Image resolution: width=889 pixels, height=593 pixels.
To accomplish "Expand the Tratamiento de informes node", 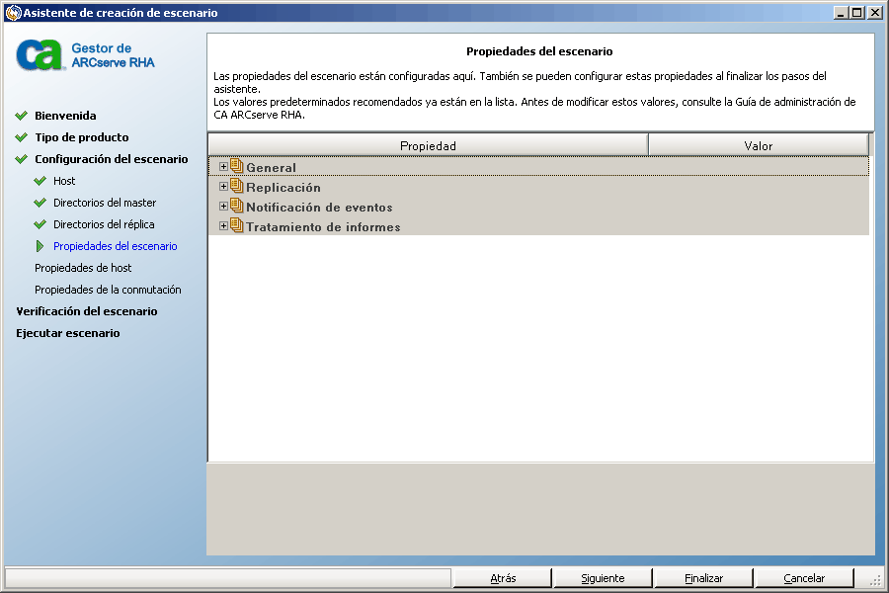I will [x=223, y=226].
